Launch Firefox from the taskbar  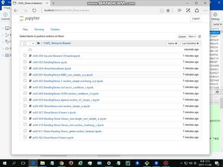(x=71, y=163)
